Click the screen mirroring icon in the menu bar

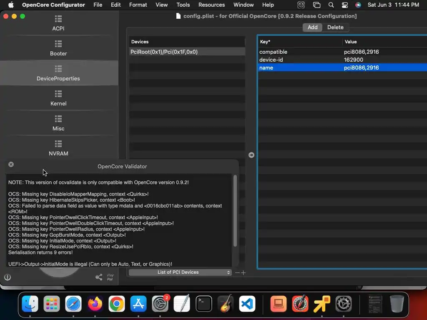pyautogui.click(x=316, y=5)
